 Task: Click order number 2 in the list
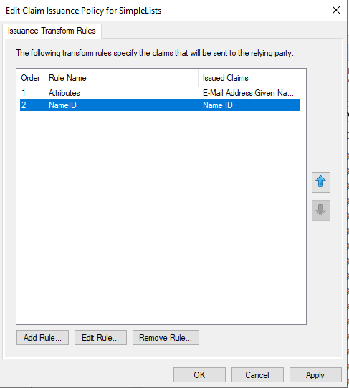click(24, 105)
